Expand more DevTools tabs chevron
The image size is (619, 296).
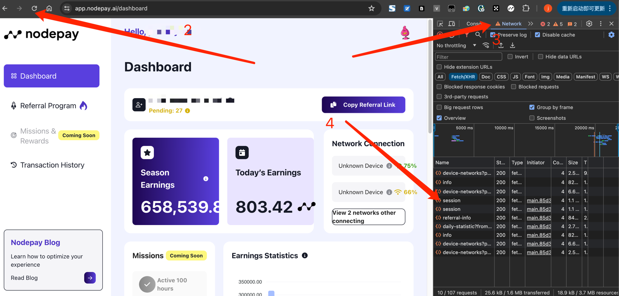(531, 24)
